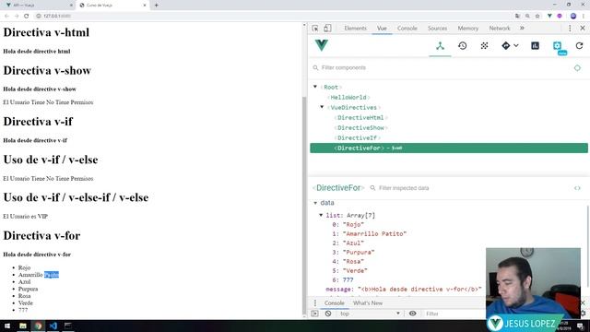The width and height of the screenshot is (590, 332).
Task: Open the drawer three-dot menu
Action: pyautogui.click(x=315, y=303)
